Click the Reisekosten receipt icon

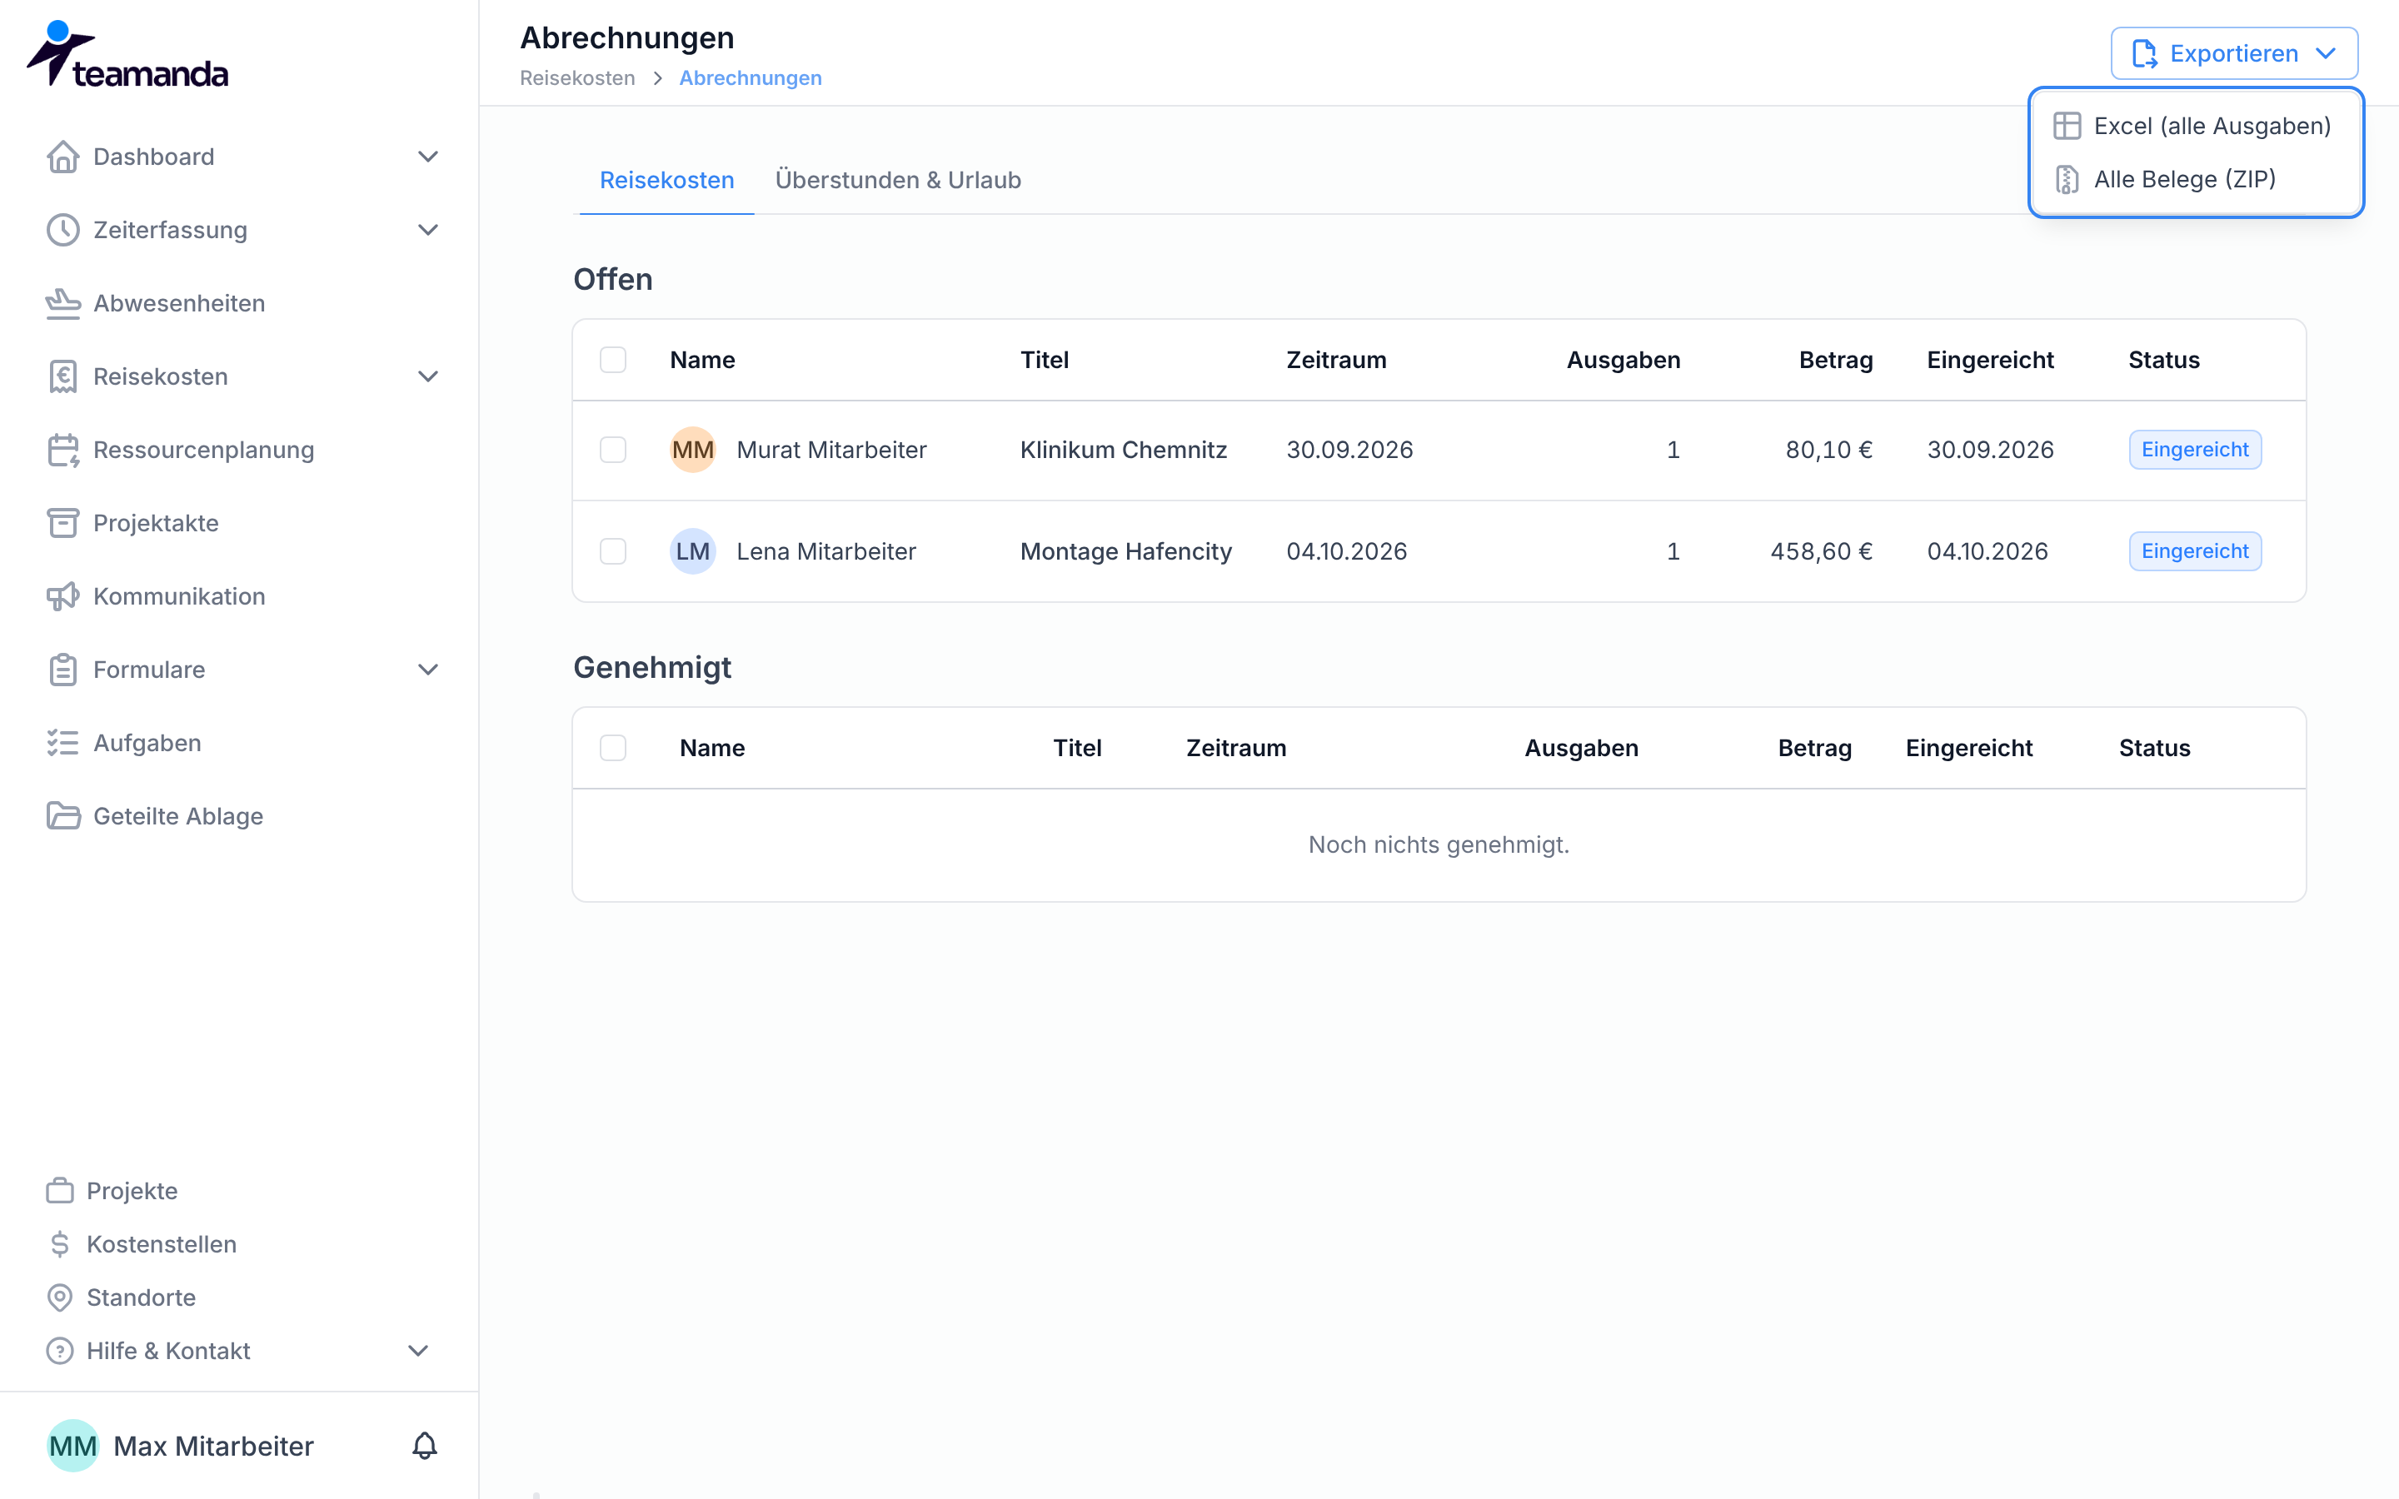coord(62,376)
